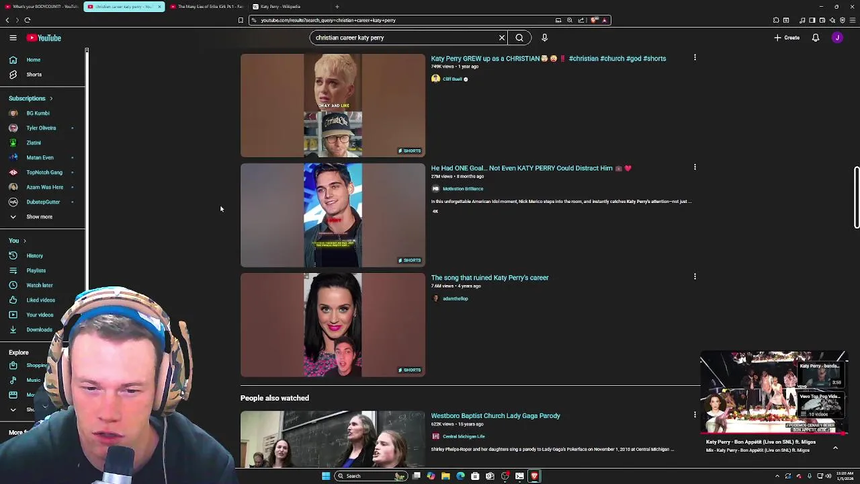The image size is (860, 484).
Task: Open the account avatar menu
Action: 837,38
